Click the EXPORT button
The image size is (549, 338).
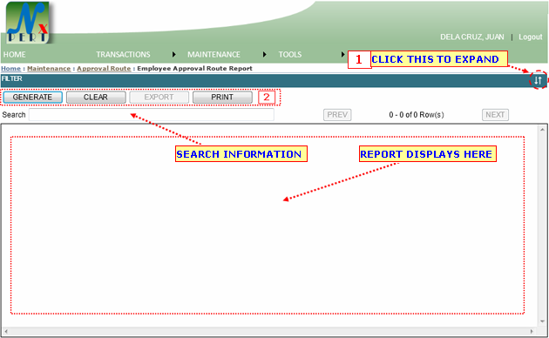(x=159, y=98)
